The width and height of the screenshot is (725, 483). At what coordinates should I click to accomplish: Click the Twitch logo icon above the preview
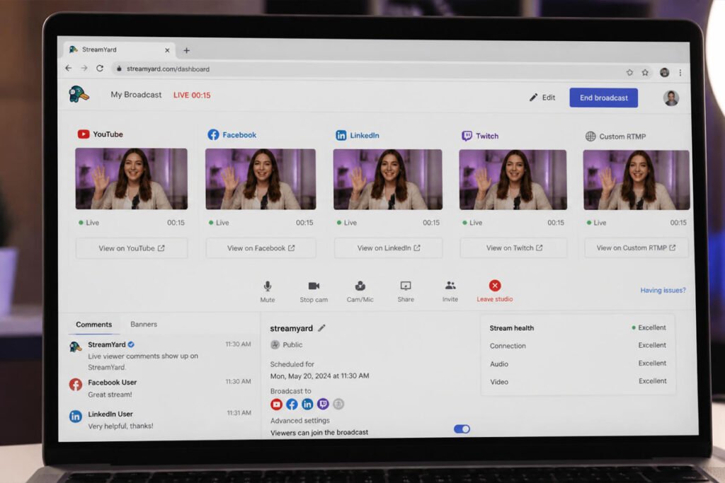pos(467,136)
